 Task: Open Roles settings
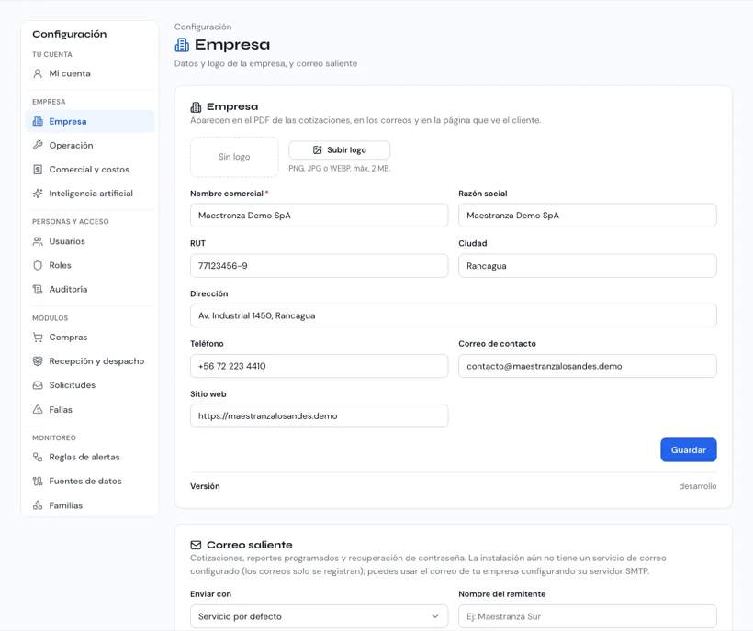click(x=90, y=265)
